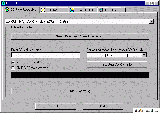Viewport: 160px width, 113px height.
Task: Uncheck Multi session mode checkbox
Action: pos(13,62)
